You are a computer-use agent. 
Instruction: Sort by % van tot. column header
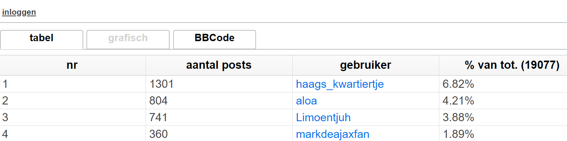(503, 65)
